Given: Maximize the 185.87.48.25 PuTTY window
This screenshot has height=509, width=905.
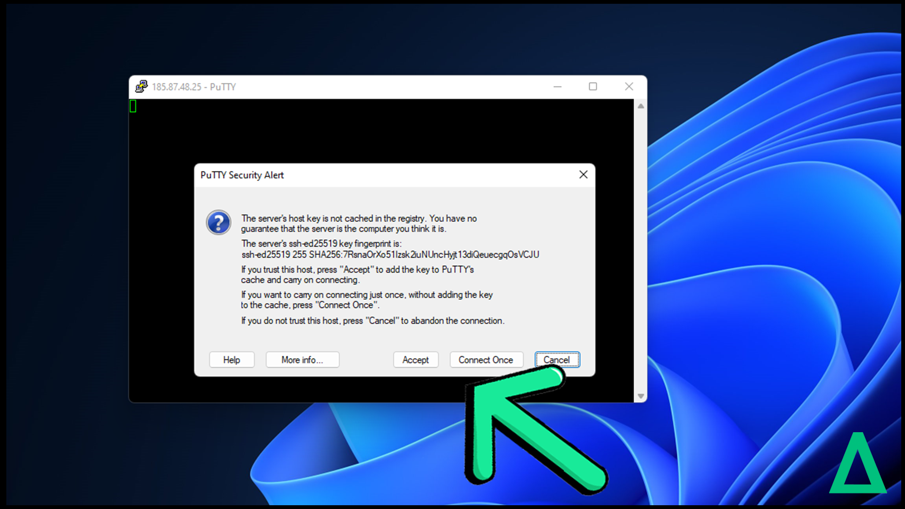Looking at the screenshot, I should 593,87.
